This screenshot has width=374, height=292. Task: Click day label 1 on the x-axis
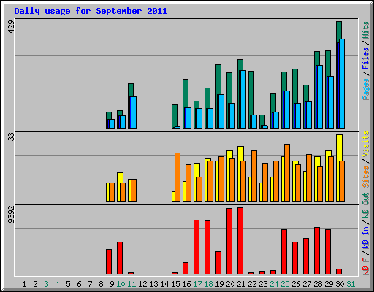24,284
